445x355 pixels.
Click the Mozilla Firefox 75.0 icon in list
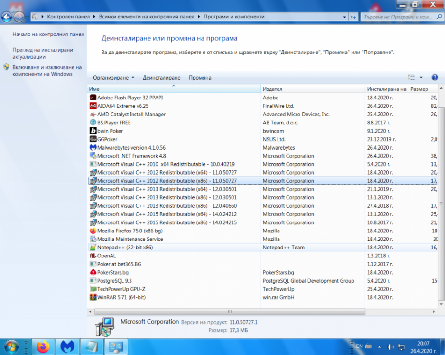93,231
